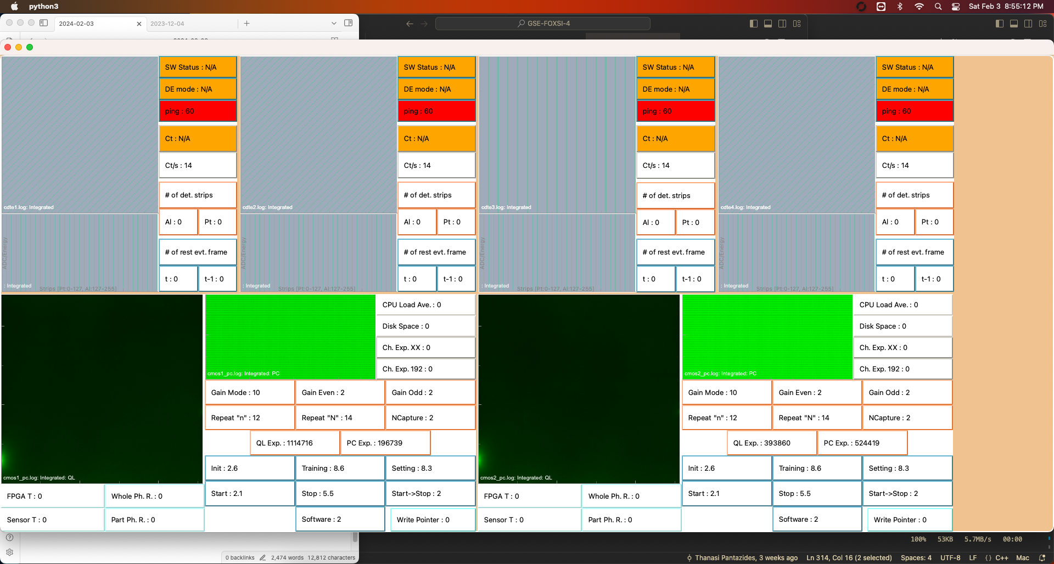Click the 2,474 words count in status bar
This screenshot has width=1054, height=564.
[x=287, y=557]
